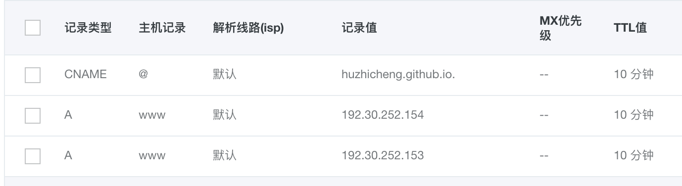Image resolution: width=682 pixels, height=186 pixels.
Task: Click the TTL值 column header
Action: (x=630, y=28)
